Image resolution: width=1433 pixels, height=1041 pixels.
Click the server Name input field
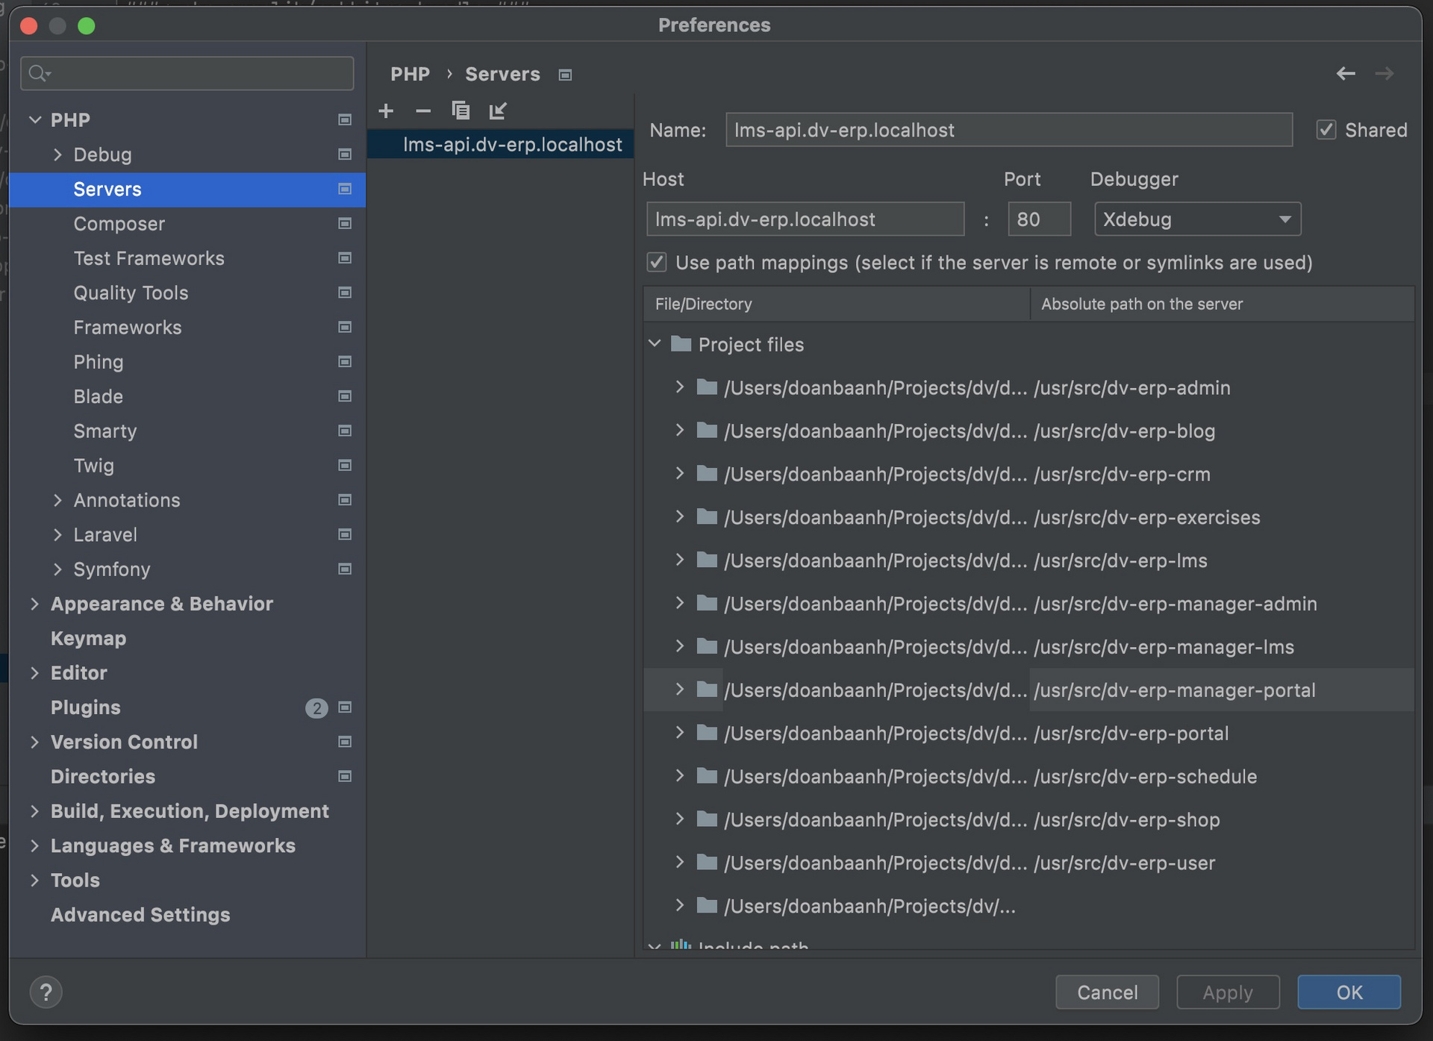pyautogui.click(x=1009, y=130)
